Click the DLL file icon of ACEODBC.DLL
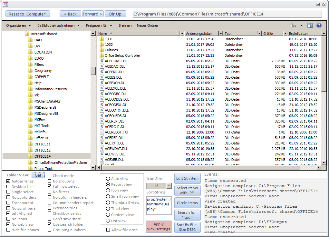The height and width of the screenshot is (237, 329). pos(102,94)
